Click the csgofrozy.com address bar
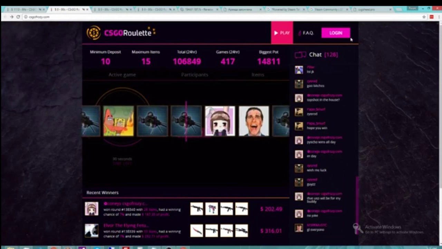 coord(221,17)
